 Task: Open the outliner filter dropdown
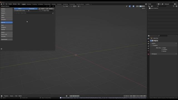[x=174, y=6]
